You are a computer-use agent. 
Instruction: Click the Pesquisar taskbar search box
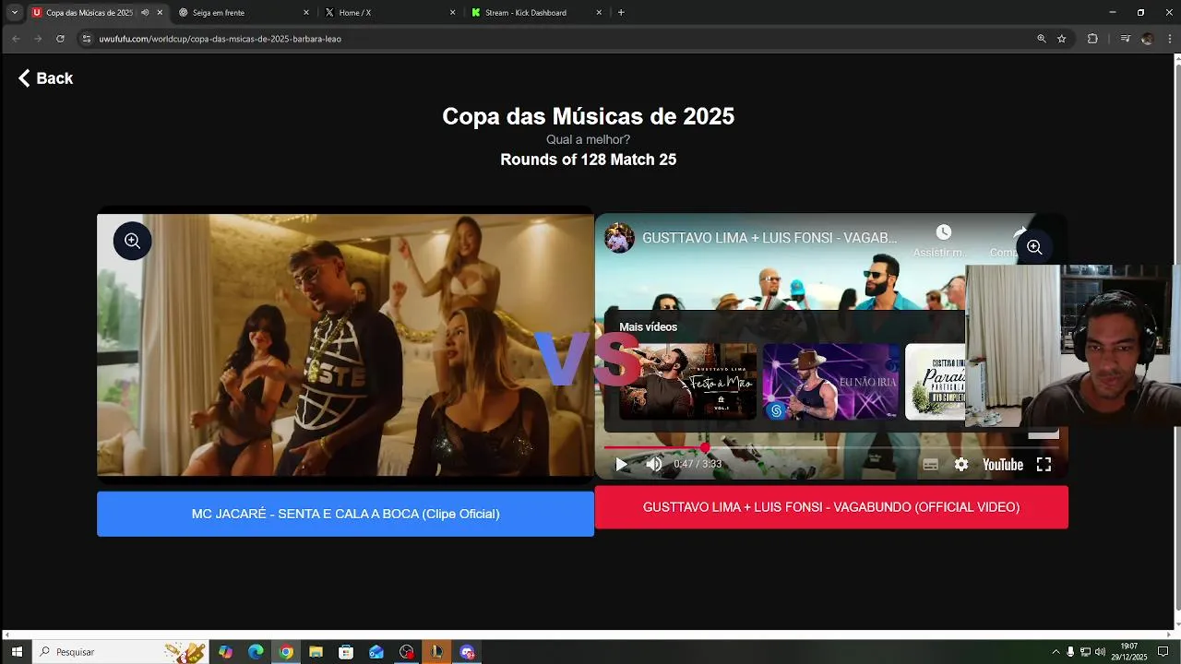[120, 652]
